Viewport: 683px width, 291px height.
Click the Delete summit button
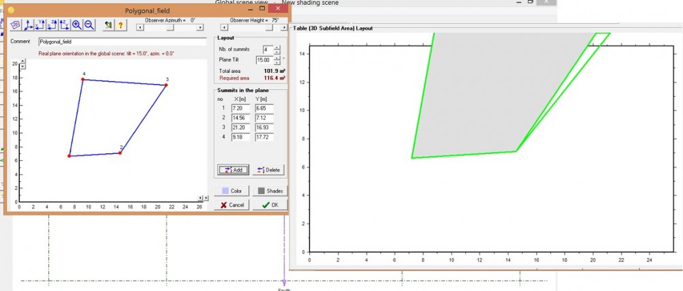click(x=268, y=170)
